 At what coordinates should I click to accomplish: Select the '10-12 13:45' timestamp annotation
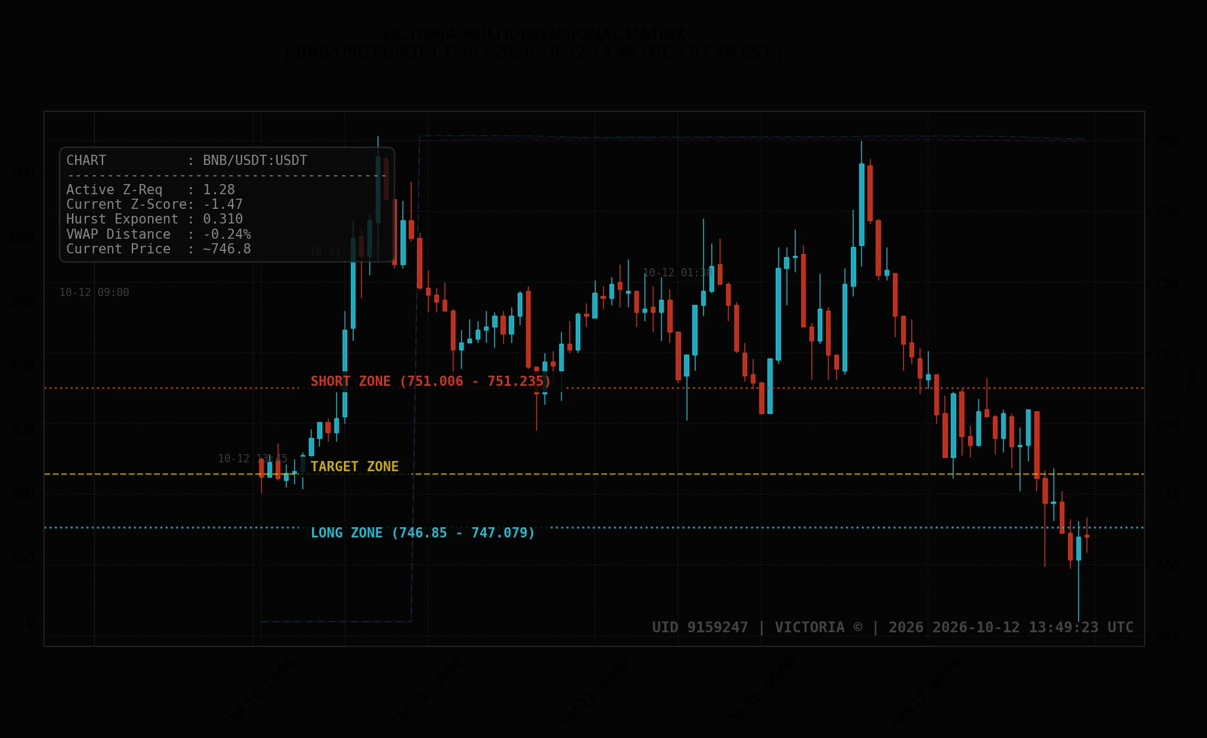(x=253, y=458)
